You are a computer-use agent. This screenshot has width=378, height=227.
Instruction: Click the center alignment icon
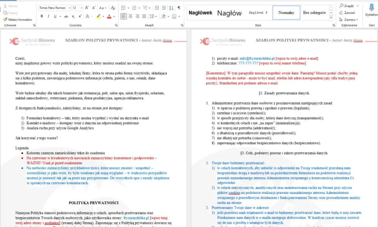130,16
